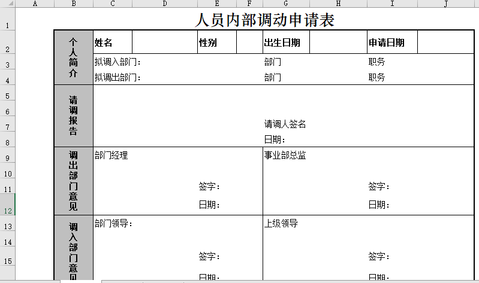Click the 请调人签名 cell

point(285,124)
